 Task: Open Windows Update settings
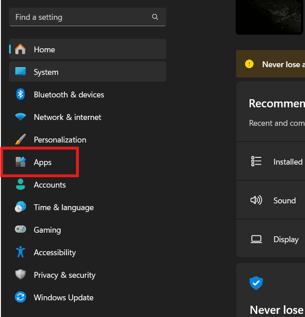pos(87,298)
